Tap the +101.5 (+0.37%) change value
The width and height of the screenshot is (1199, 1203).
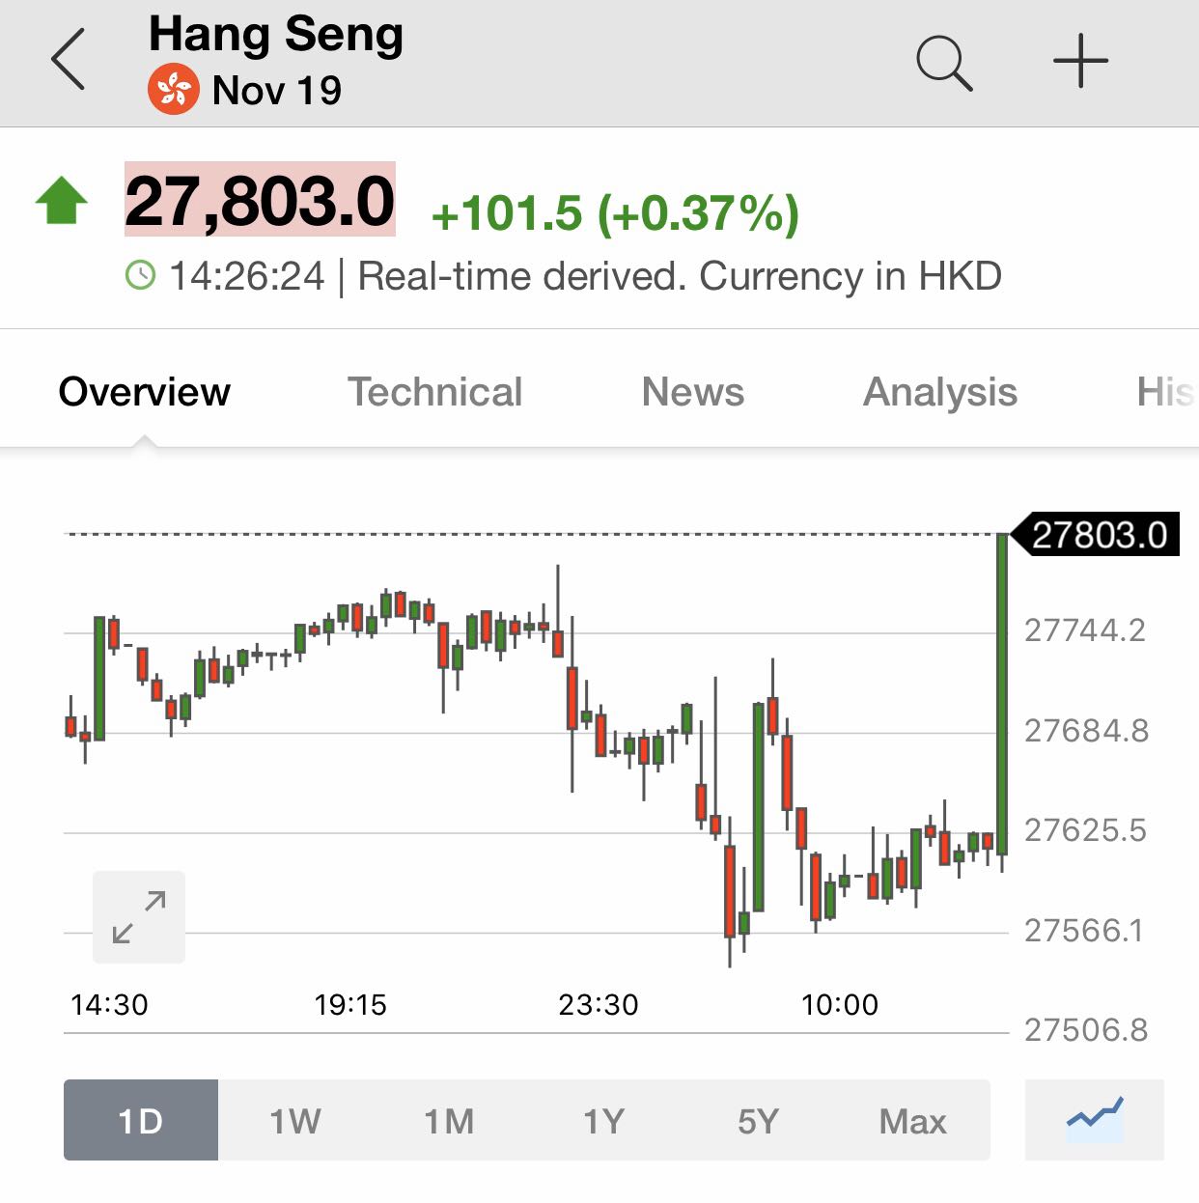[615, 213]
